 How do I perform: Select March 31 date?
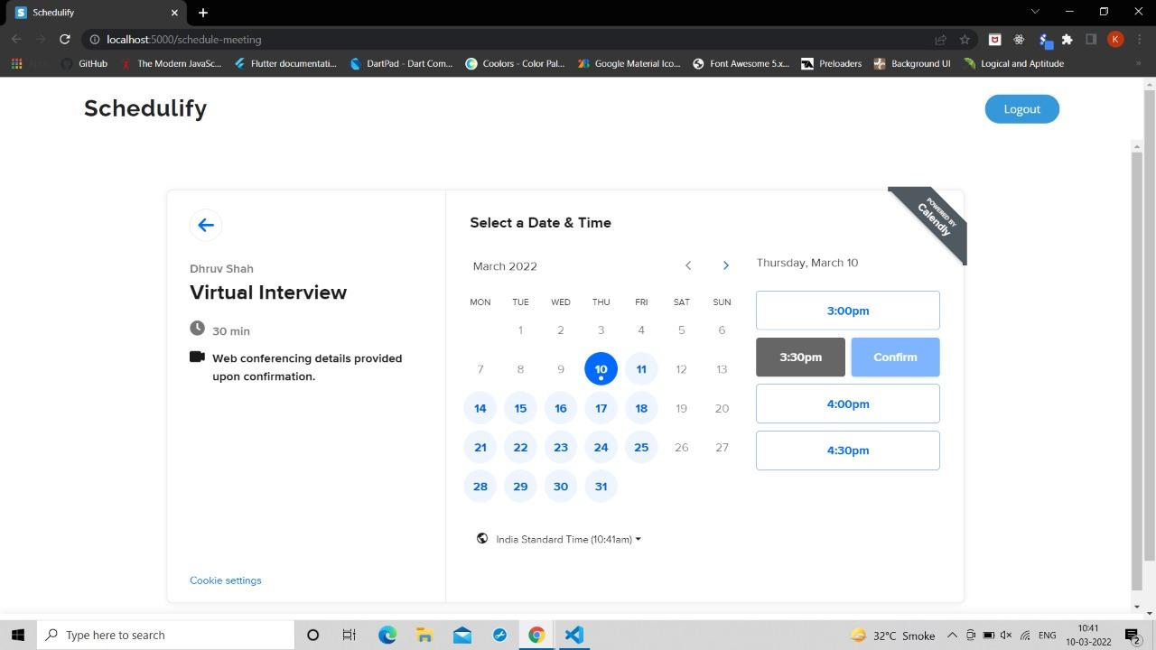point(601,487)
